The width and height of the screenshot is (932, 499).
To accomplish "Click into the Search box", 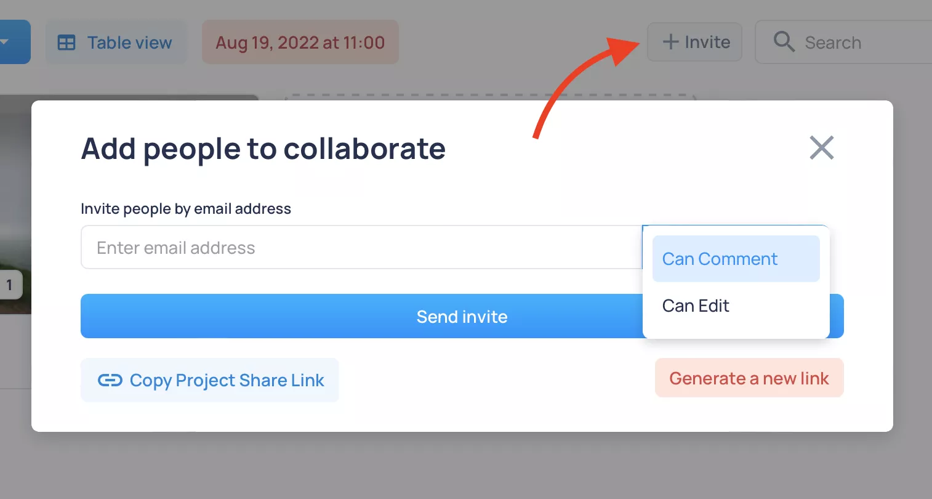I will point(843,42).
